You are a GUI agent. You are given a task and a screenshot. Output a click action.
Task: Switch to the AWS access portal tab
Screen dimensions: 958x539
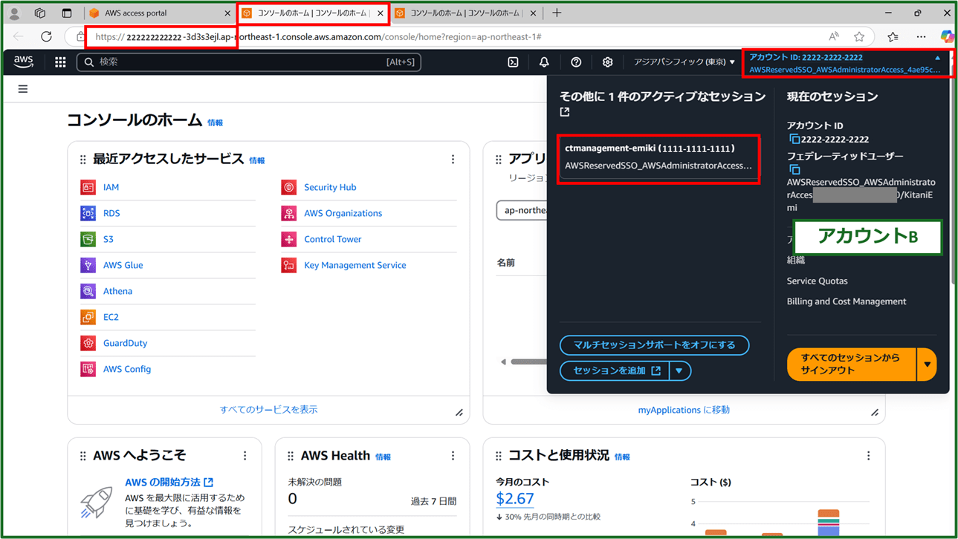point(161,13)
